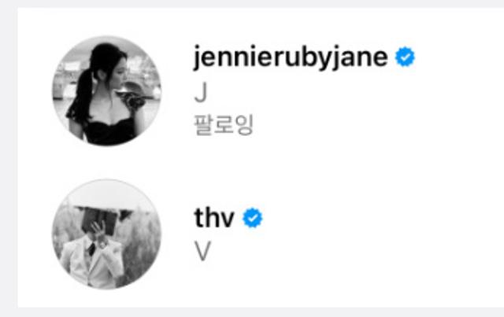
Task: Click the letters 'th' in the thv handle
Action: coord(205,218)
